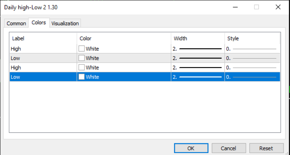Click the color swatch in second High row

click(x=81, y=67)
